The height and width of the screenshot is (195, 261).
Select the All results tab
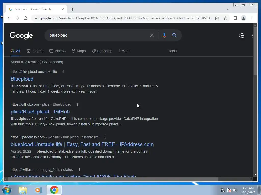16,51
